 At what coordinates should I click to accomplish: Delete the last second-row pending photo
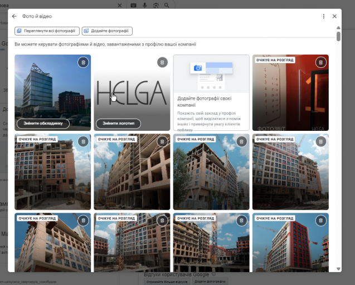pos(321,141)
